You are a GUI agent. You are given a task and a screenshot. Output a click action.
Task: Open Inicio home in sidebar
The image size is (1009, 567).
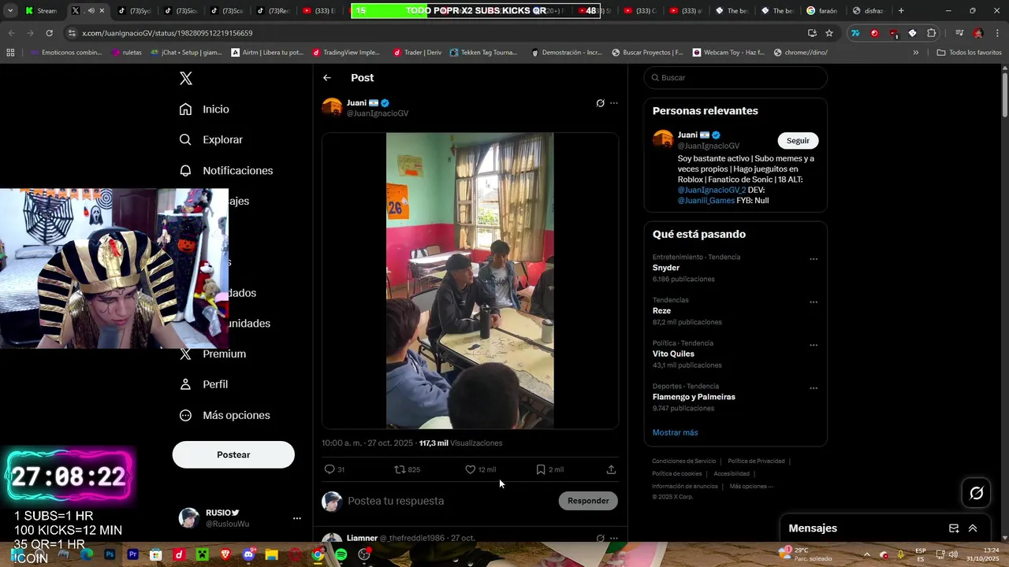204,109
